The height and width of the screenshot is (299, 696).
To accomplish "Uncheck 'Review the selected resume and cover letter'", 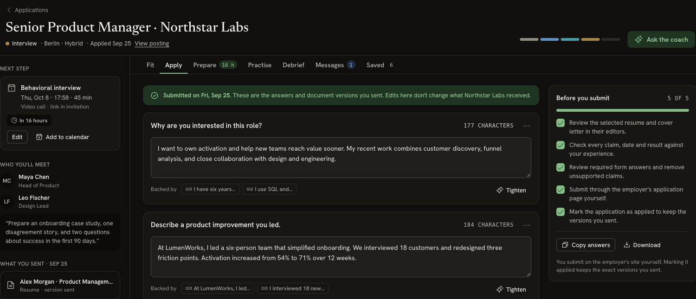I will (561, 123).
